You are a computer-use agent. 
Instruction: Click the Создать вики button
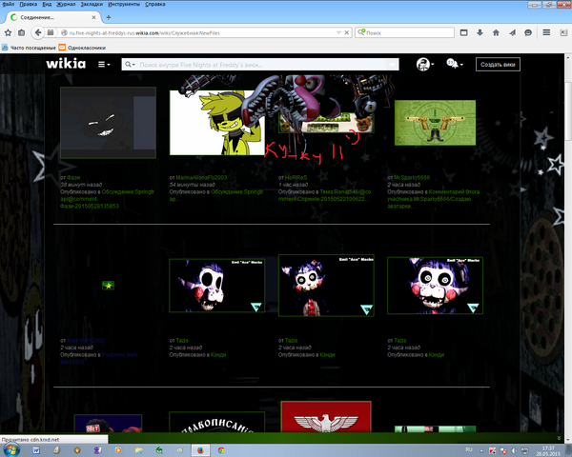(x=498, y=64)
